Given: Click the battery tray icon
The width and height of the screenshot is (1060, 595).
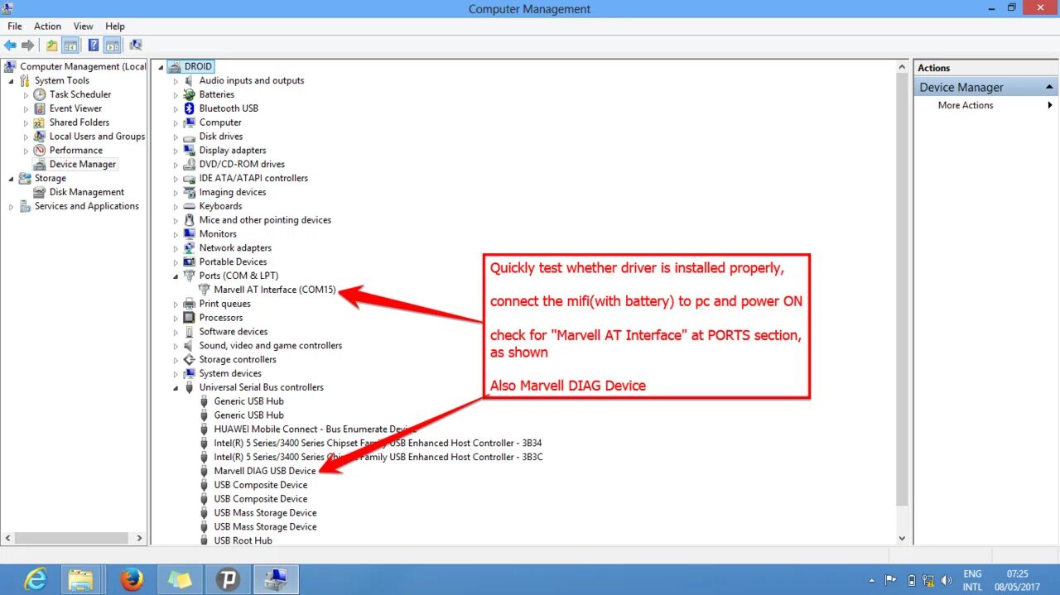Looking at the screenshot, I should pyautogui.click(x=912, y=580).
